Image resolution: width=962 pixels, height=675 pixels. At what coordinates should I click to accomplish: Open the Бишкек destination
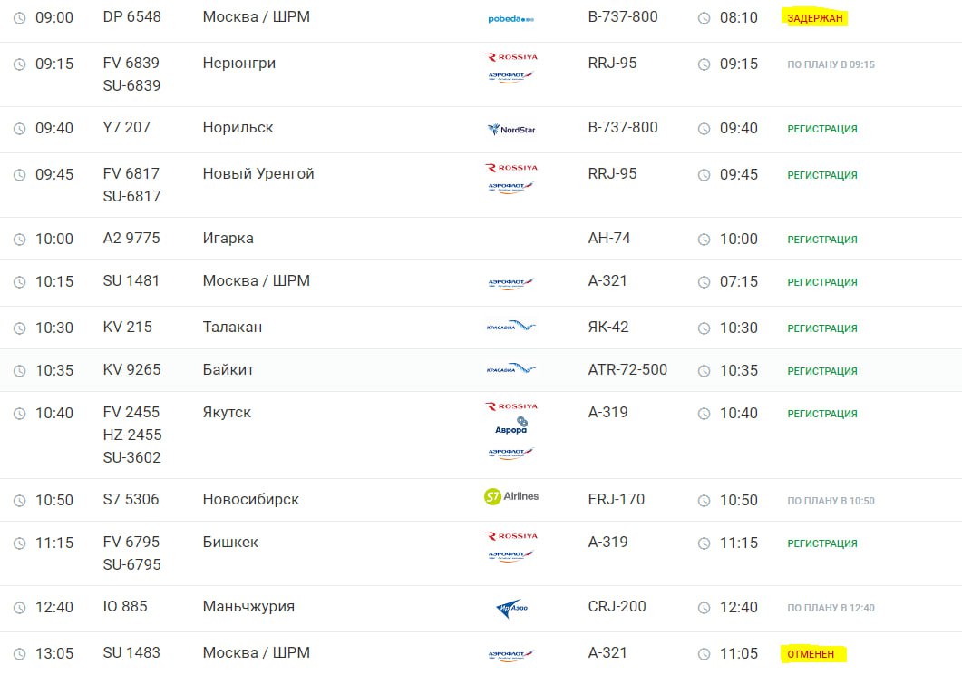(230, 543)
